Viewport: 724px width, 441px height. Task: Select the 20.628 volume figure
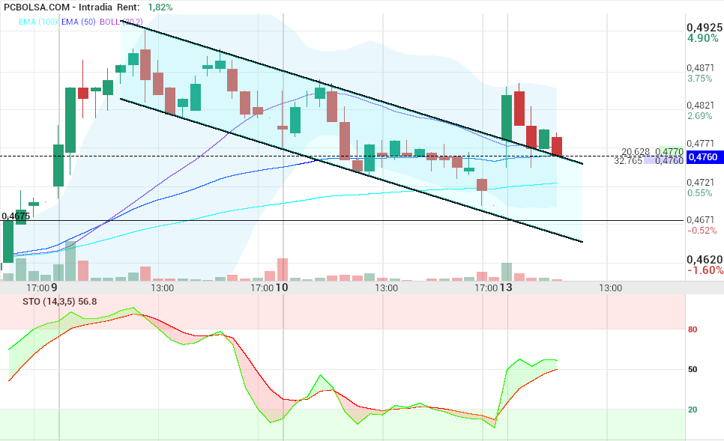(636, 152)
